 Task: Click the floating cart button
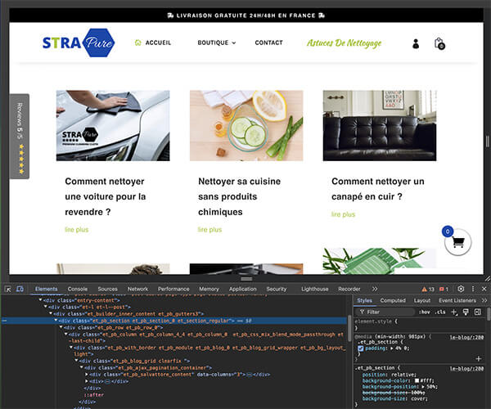click(x=457, y=242)
